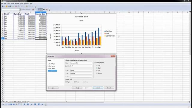Select the Line Ends with Arrow tool
The height and width of the screenshot is (108, 192).
[9, 104]
